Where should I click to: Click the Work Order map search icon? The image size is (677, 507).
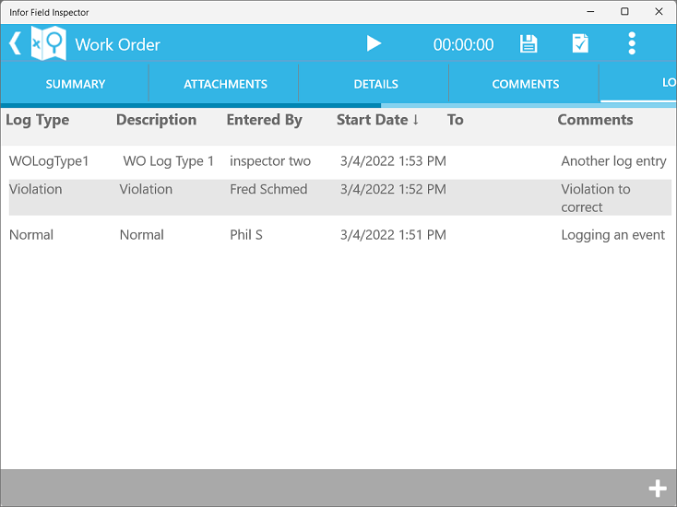tap(49, 43)
